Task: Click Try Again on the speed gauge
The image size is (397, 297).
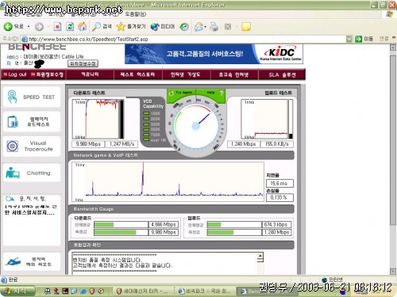Action: pyautogui.click(x=181, y=93)
